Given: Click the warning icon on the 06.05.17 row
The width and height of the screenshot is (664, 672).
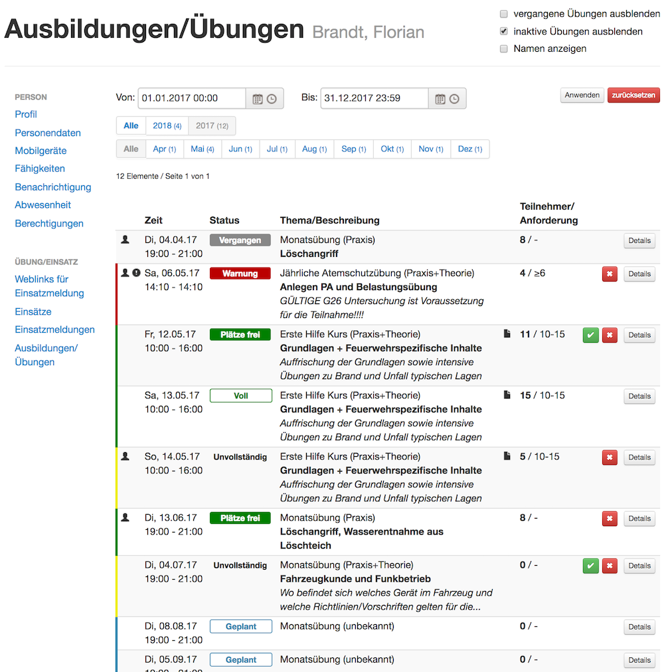Looking at the screenshot, I should click(x=136, y=272).
